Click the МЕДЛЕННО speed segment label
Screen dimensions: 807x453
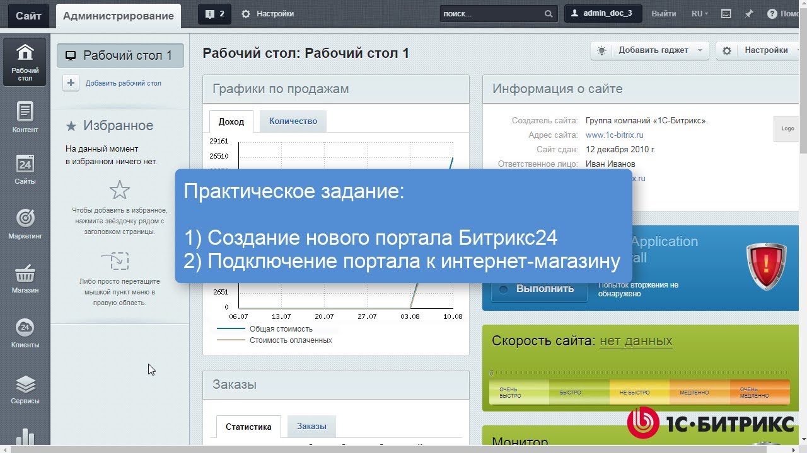click(694, 393)
